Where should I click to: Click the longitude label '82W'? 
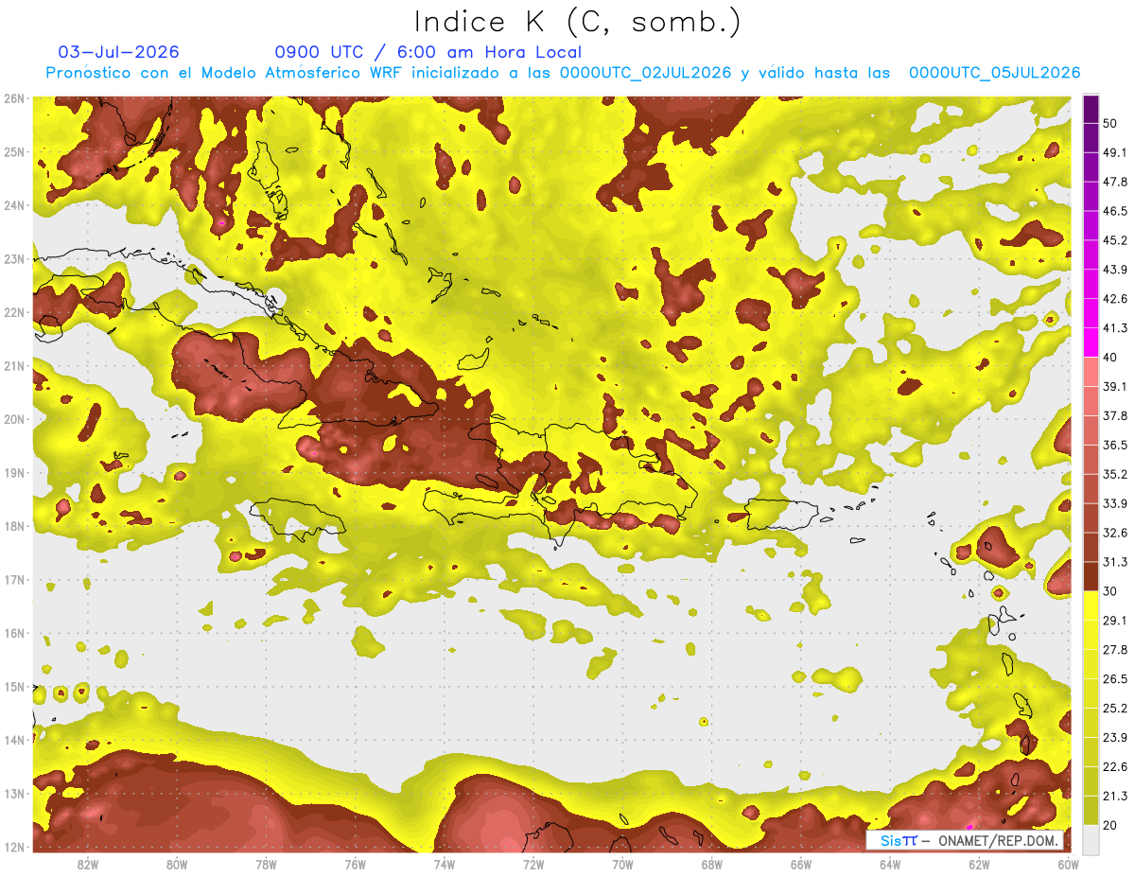click(x=88, y=864)
